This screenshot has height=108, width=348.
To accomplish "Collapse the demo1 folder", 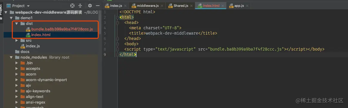I will pos(11,18).
